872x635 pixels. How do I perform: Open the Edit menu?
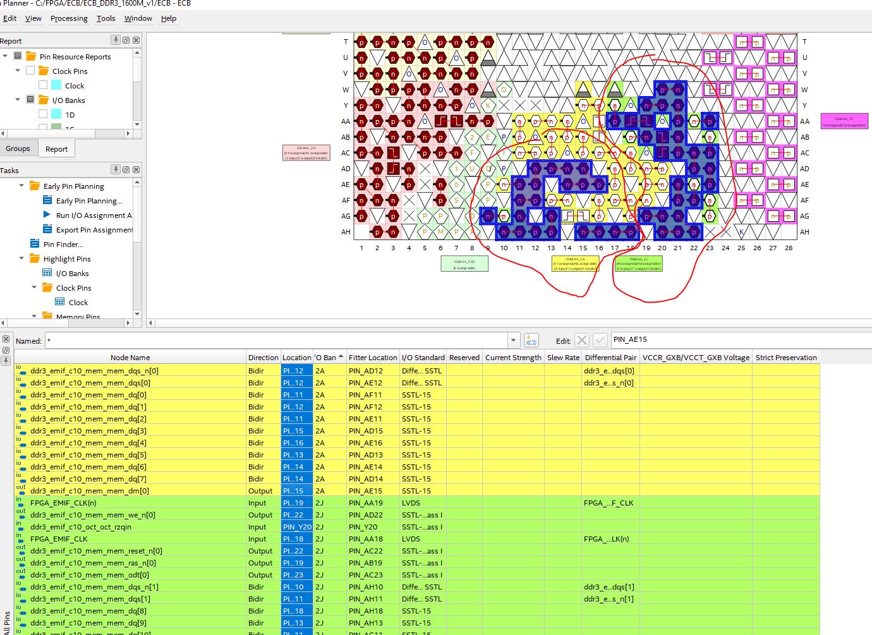9,18
